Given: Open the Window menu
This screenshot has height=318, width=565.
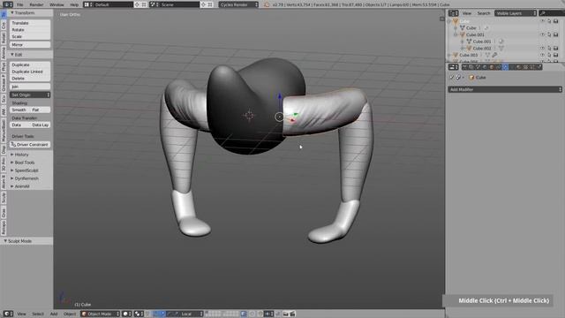Looking at the screenshot, I should (56, 4).
